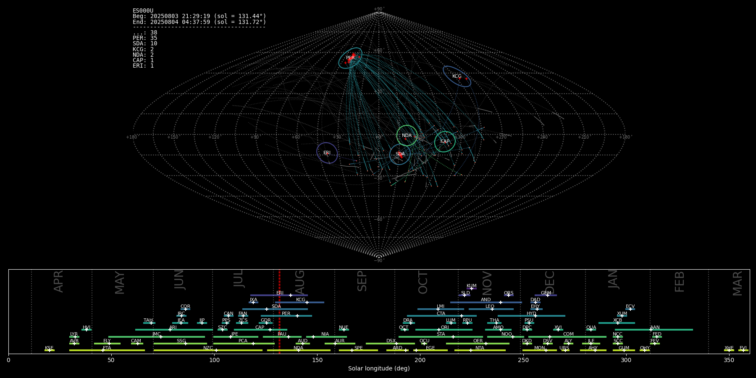Click the KCG shower label in timeline
Screen dimensions: 756x378
point(301,300)
